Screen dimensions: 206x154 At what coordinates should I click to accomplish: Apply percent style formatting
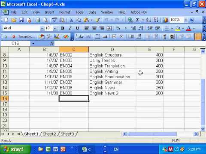coord(118,28)
